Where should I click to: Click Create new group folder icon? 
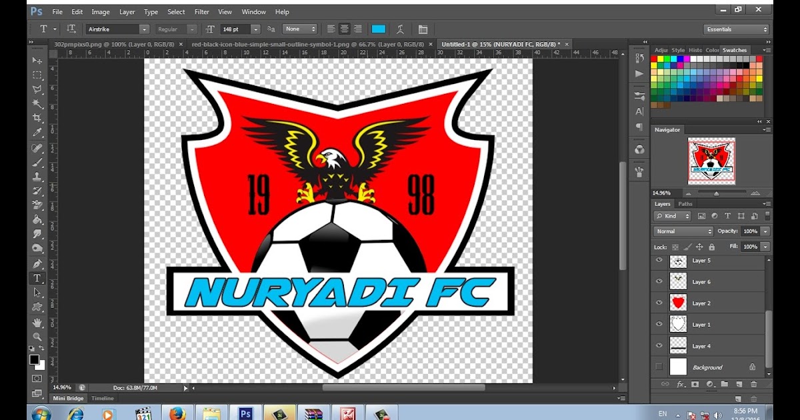725,384
